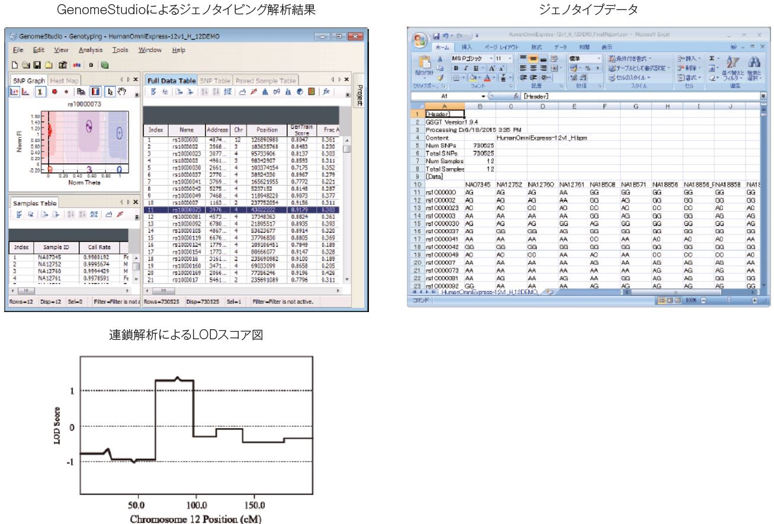This screenshot has width=774, height=524.
Task: Click the fx calculator icon in Full Data Table
Action: (326, 92)
